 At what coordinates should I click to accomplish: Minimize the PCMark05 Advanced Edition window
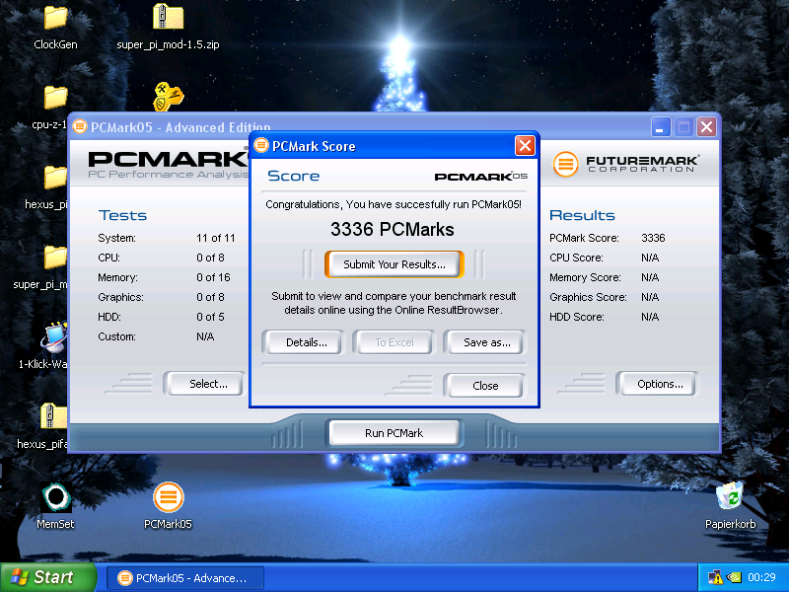(661, 127)
